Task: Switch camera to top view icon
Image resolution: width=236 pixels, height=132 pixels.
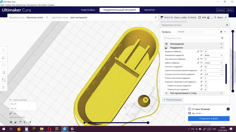Action: point(20,122)
